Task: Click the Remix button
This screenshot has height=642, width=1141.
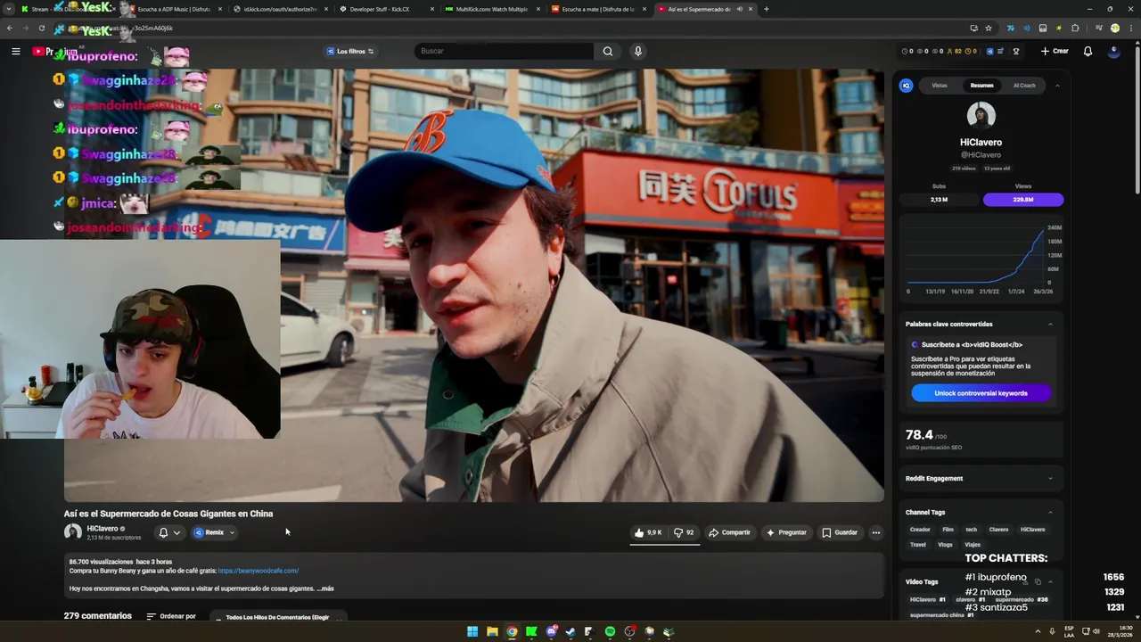Action: [x=209, y=532]
